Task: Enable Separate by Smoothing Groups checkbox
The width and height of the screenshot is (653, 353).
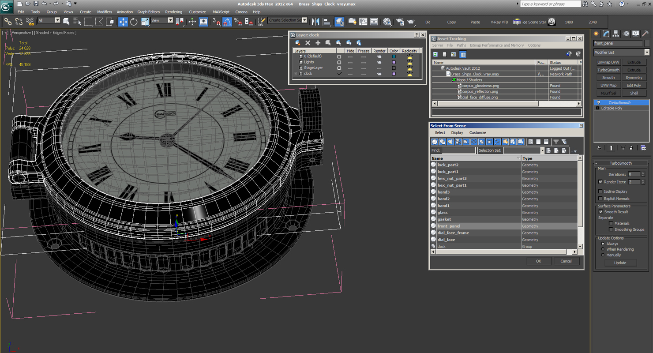Action: (611, 229)
